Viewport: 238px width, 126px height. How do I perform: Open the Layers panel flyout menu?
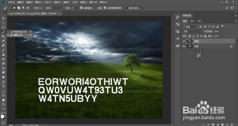(236, 21)
